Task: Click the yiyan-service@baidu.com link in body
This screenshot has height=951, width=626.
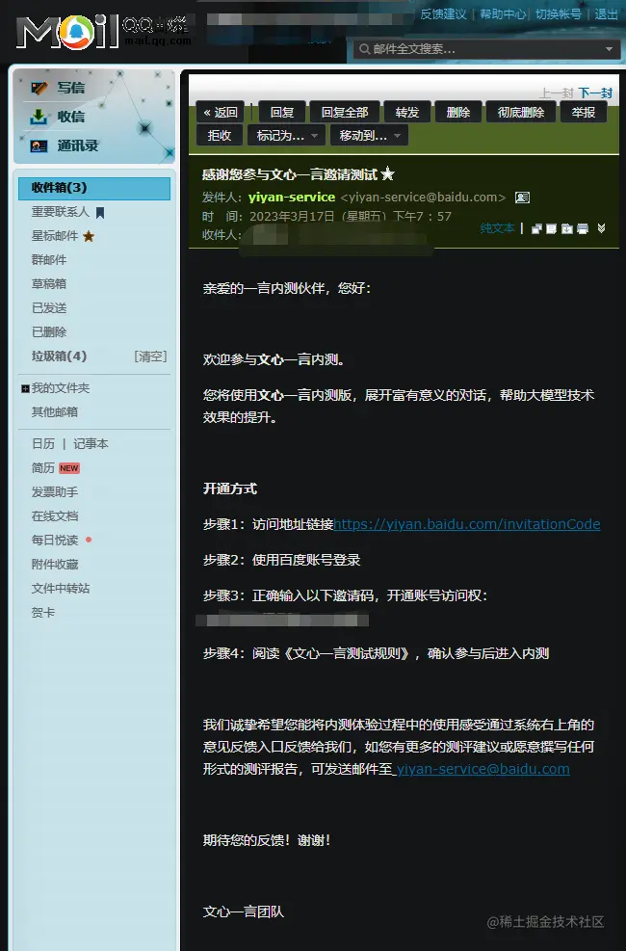Action: (483, 769)
